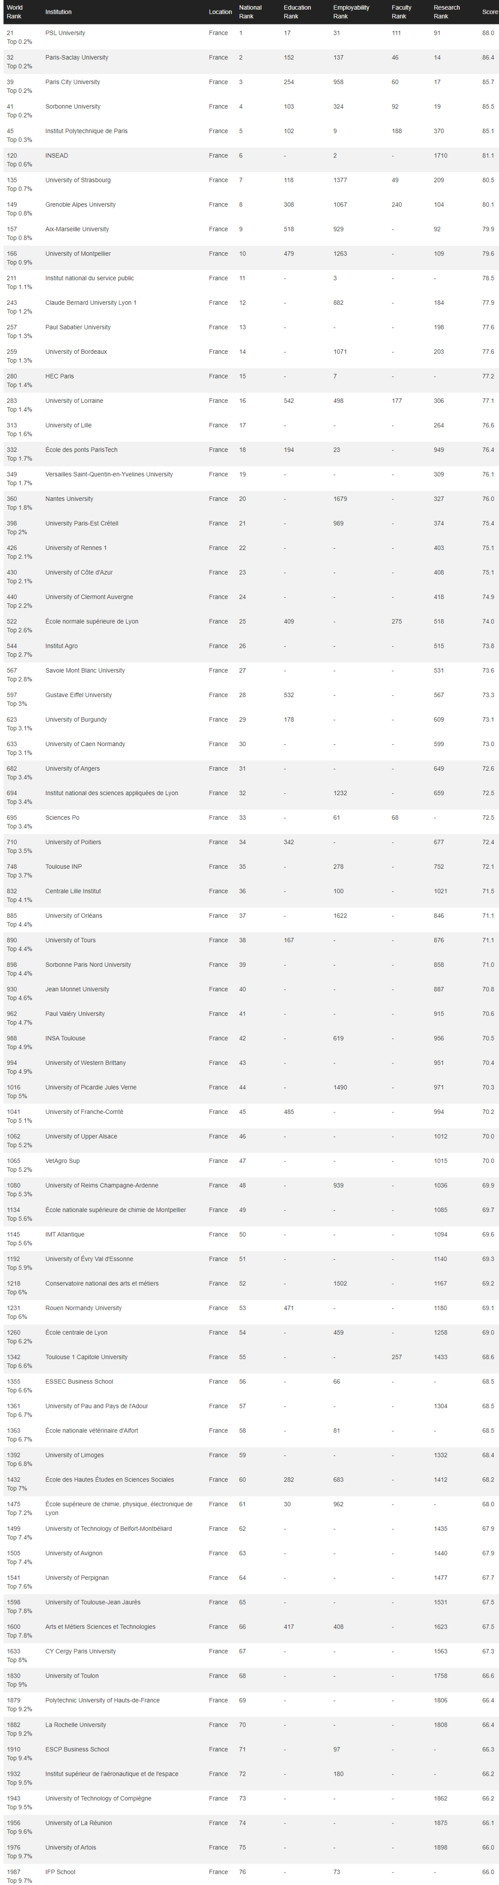The image size is (499, 1885).
Task: Open the PSL University link
Action: (65, 33)
